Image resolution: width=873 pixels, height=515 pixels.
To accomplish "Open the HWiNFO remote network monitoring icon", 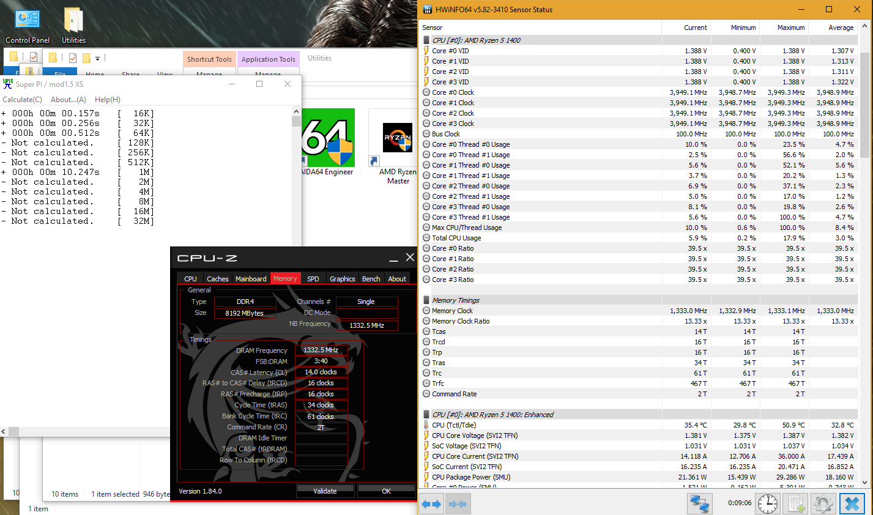I will [x=700, y=504].
